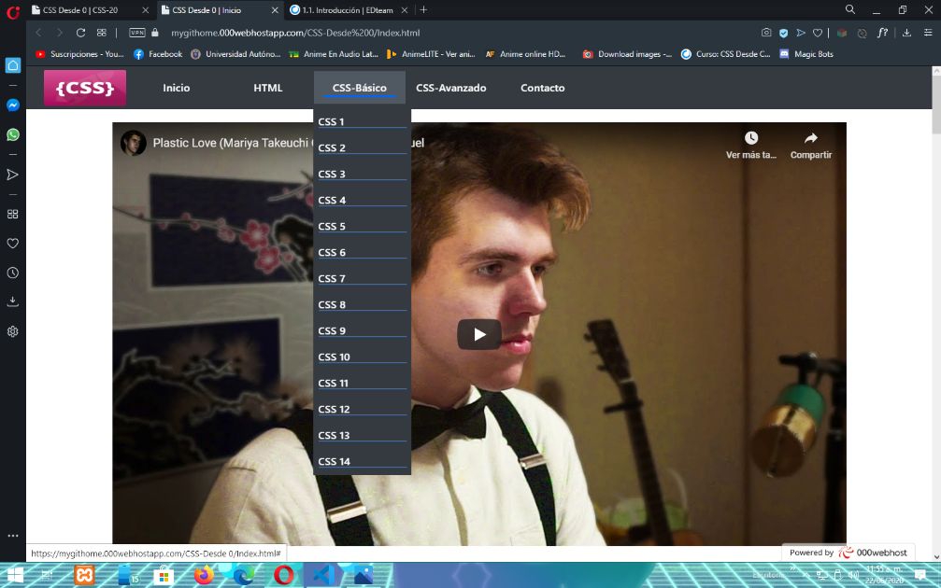The width and height of the screenshot is (941, 588).
Task: Open the Opera menu logo
Action: point(13,11)
